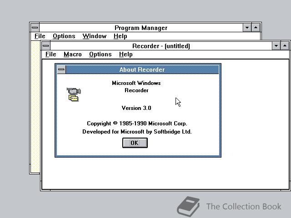This screenshot has width=291, height=218.
Task: Open Program Manager control menu box
Action: pos(35,28)
